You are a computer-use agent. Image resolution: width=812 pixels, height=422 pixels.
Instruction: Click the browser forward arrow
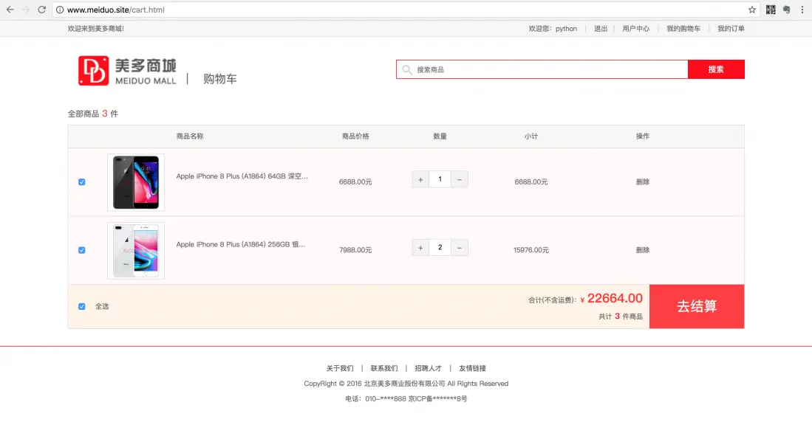(x=26, y=10)
